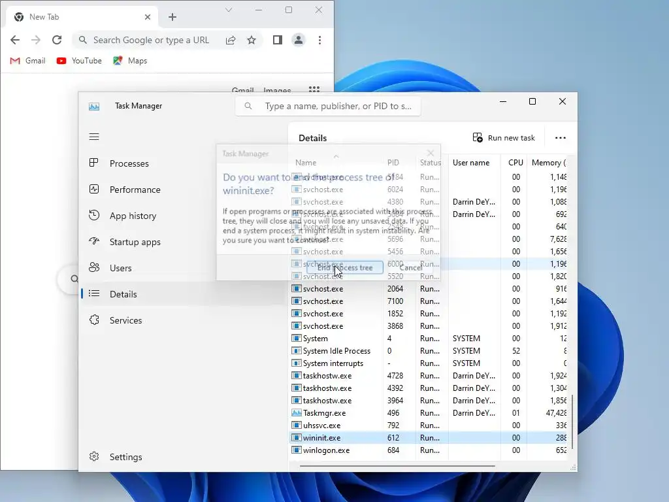
Task: Click the Chrome address bar
Action: tap(151, 40)
